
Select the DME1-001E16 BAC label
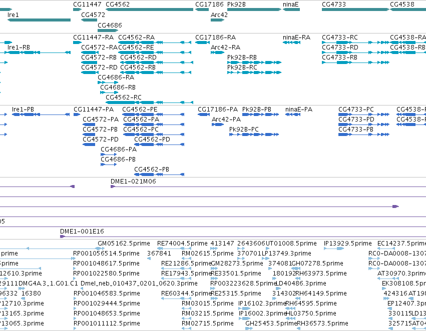(82, 231)
